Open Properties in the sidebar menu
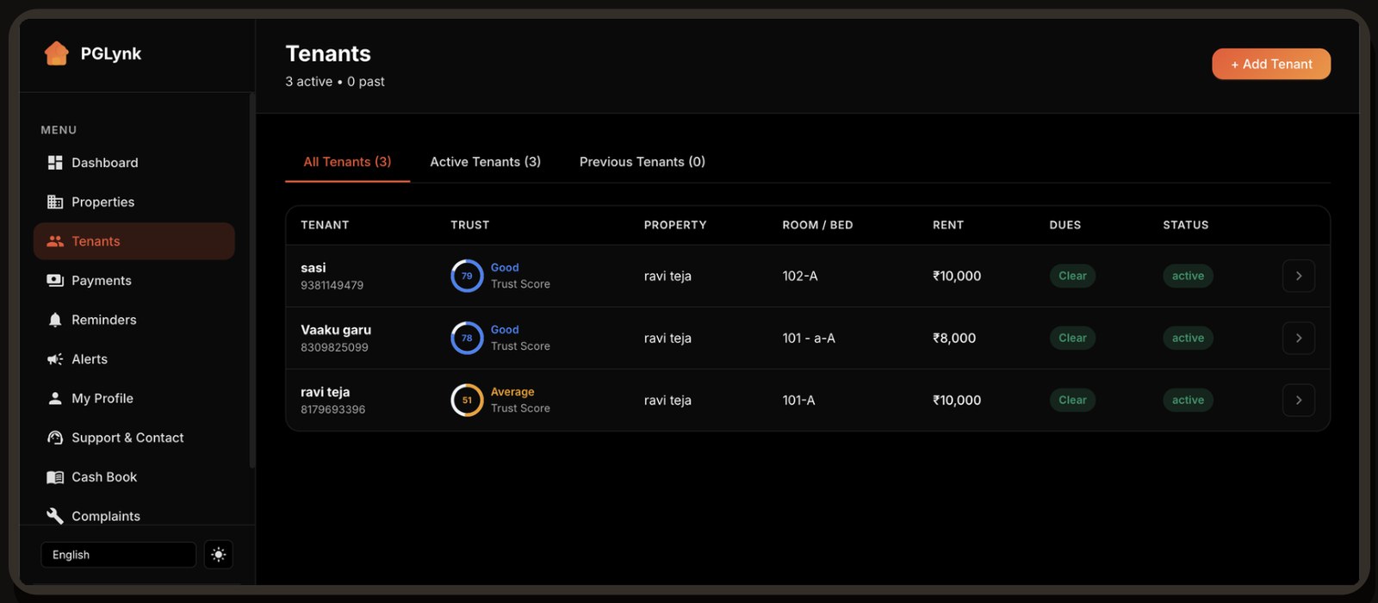This screenshot has height=603, width=1378. pyautogui.click(x=133, y=202)
